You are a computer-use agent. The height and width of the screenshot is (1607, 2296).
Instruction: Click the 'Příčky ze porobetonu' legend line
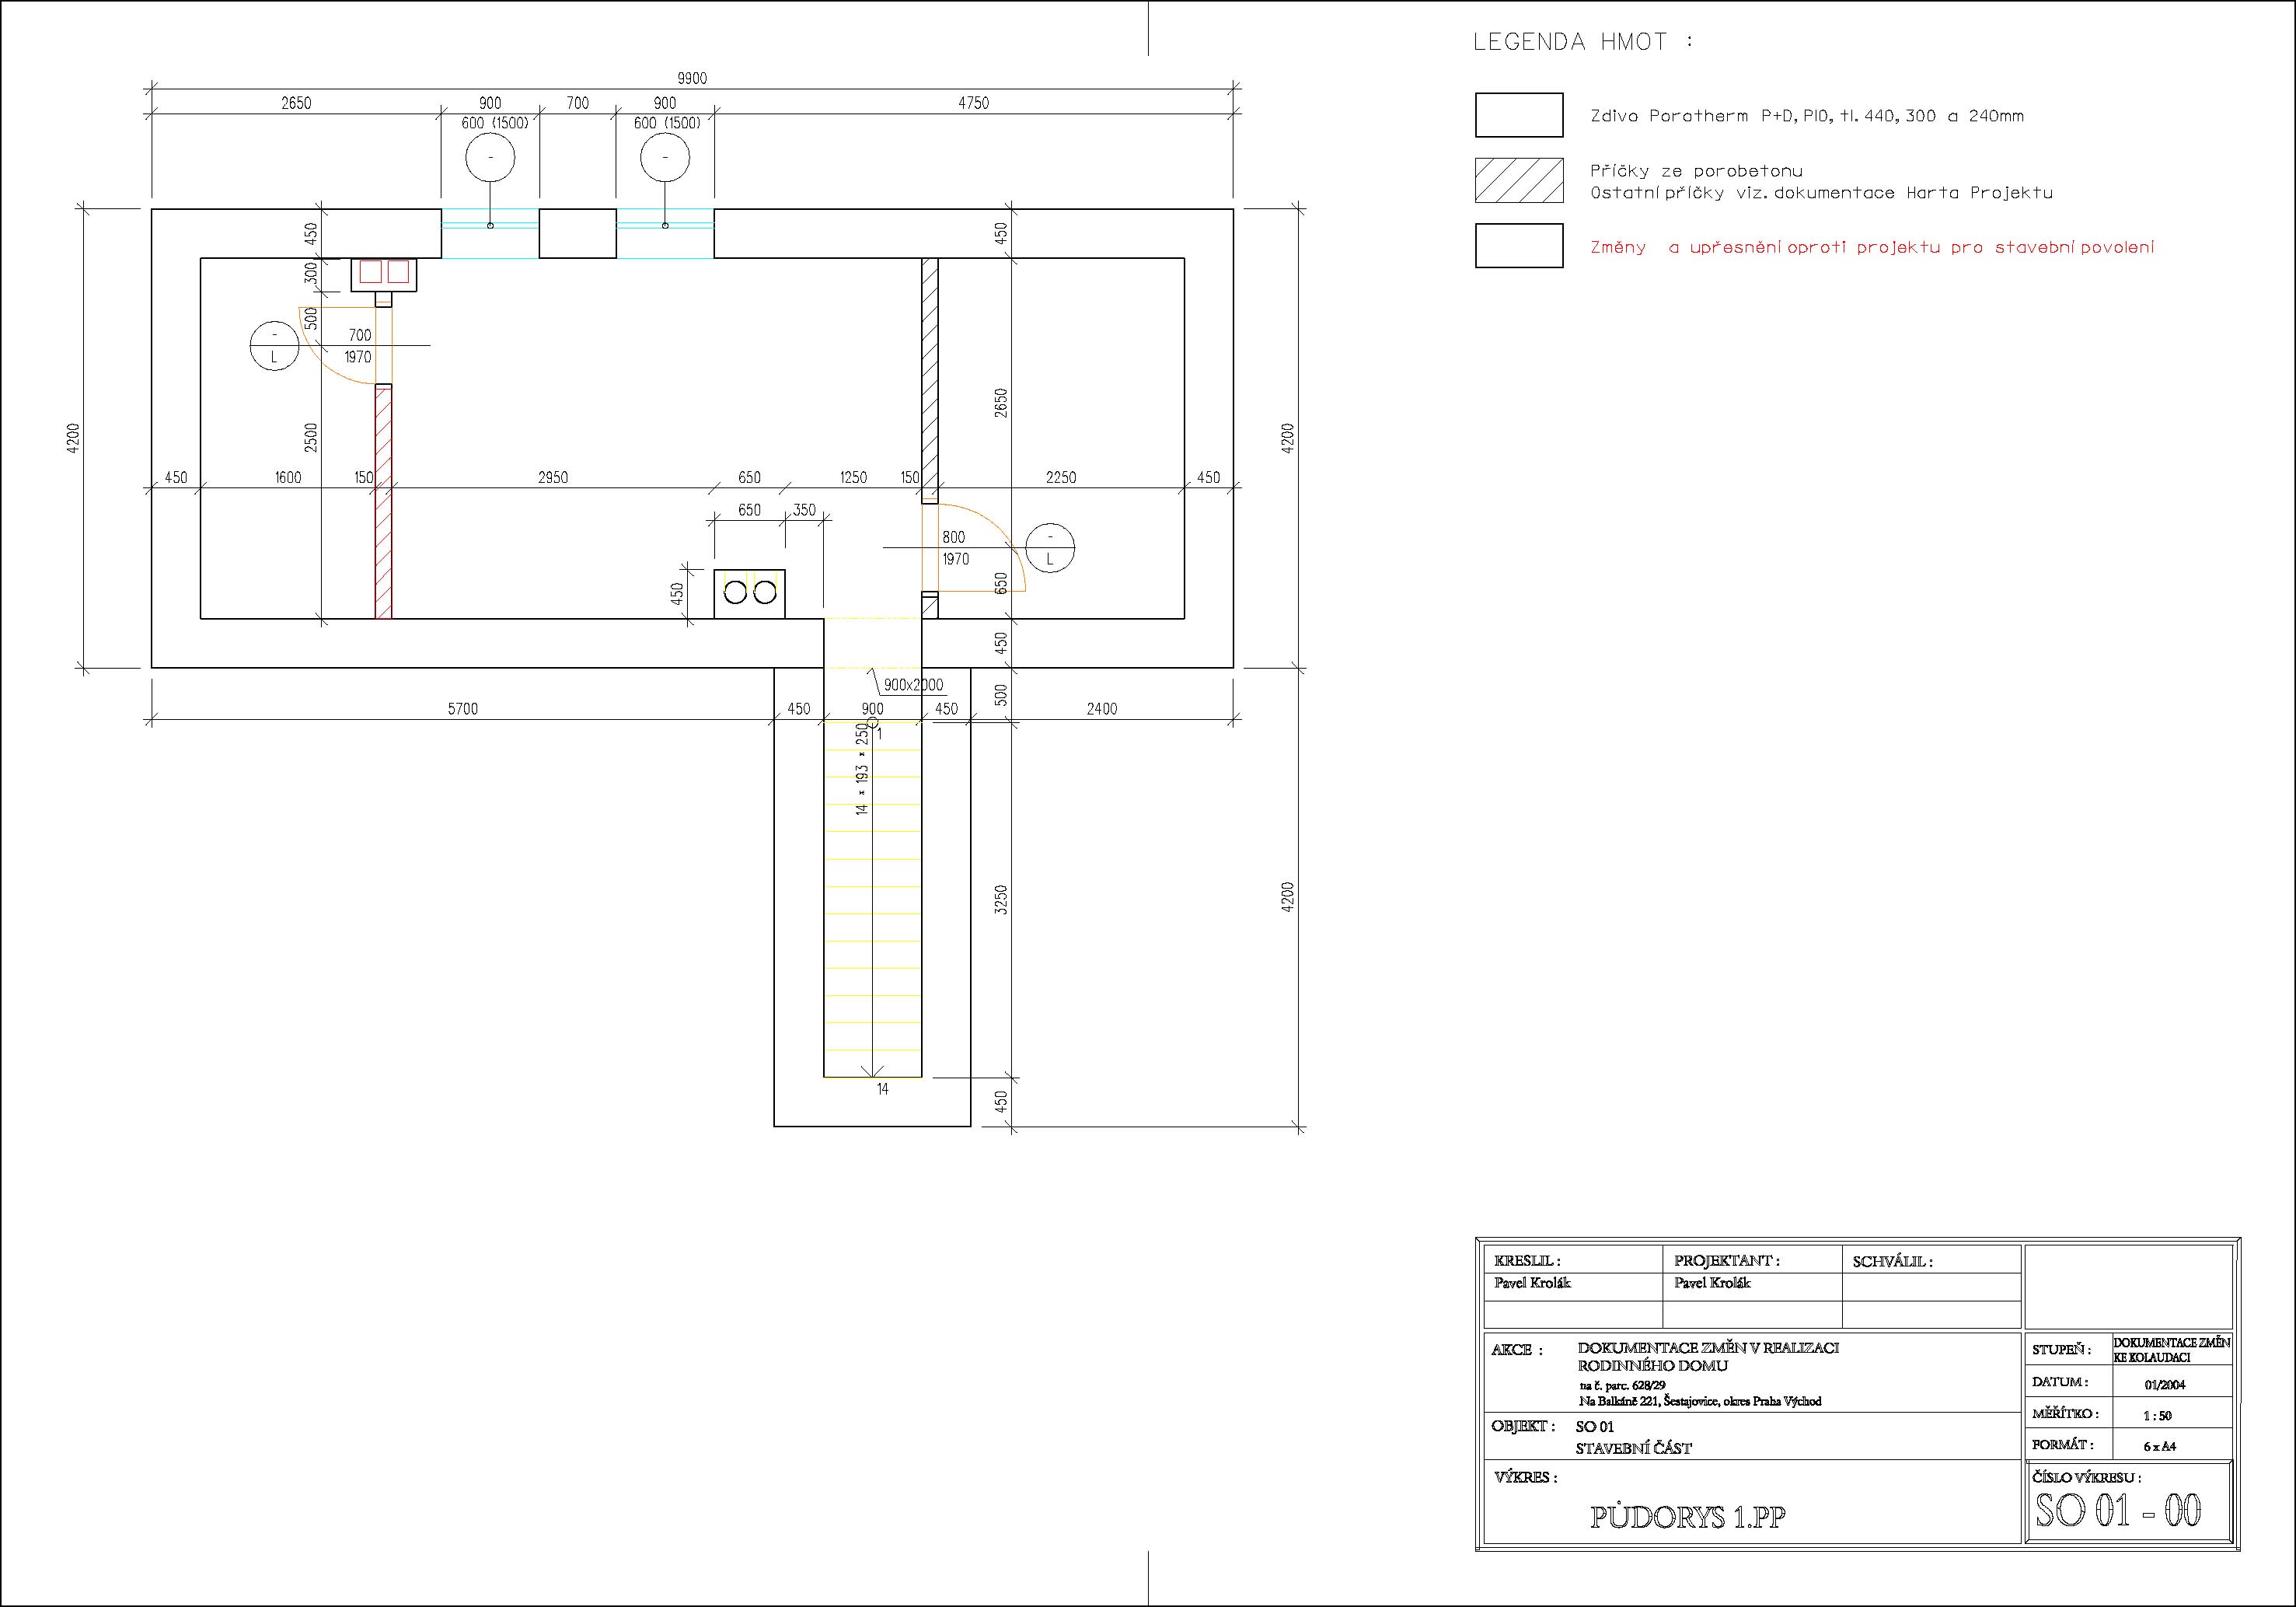[x=1696, y=171]
